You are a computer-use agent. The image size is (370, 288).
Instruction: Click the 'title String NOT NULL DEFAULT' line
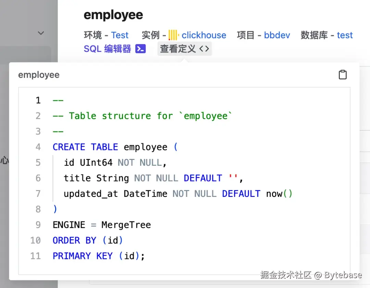153,178
